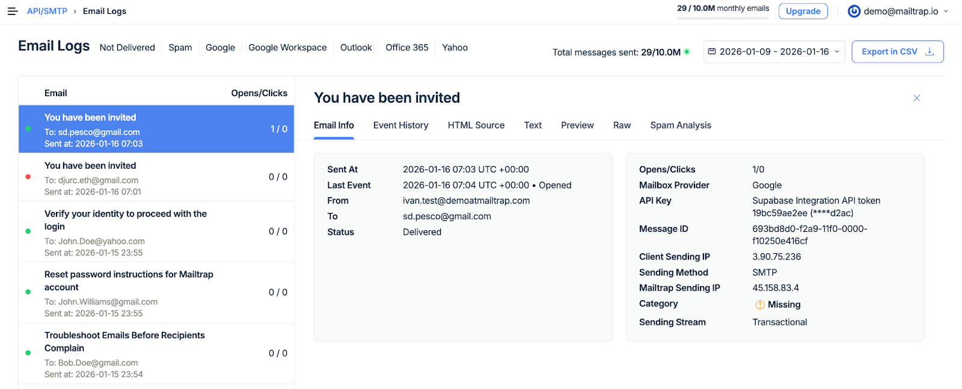
Task: Open the hamburger navigation menu
Action: click(12, 11)
